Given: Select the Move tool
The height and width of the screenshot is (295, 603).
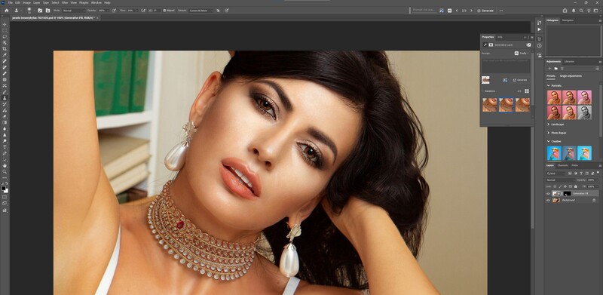Looking at the screenshot, I should pyautogui.click(x=5, y=24).
